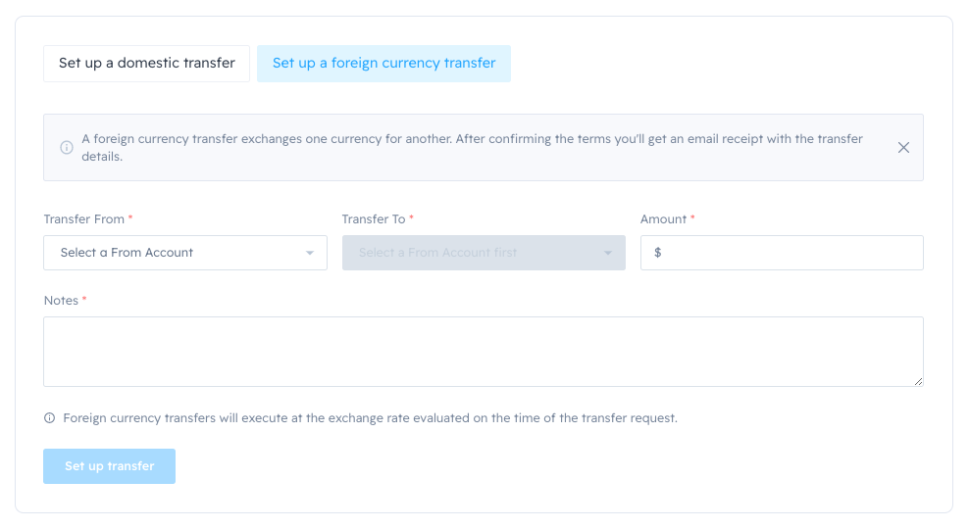Click the Notes field label

pos(61,301)
